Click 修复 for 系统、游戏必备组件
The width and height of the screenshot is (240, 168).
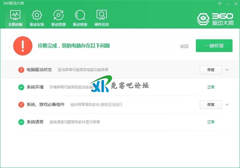(211, 105)
